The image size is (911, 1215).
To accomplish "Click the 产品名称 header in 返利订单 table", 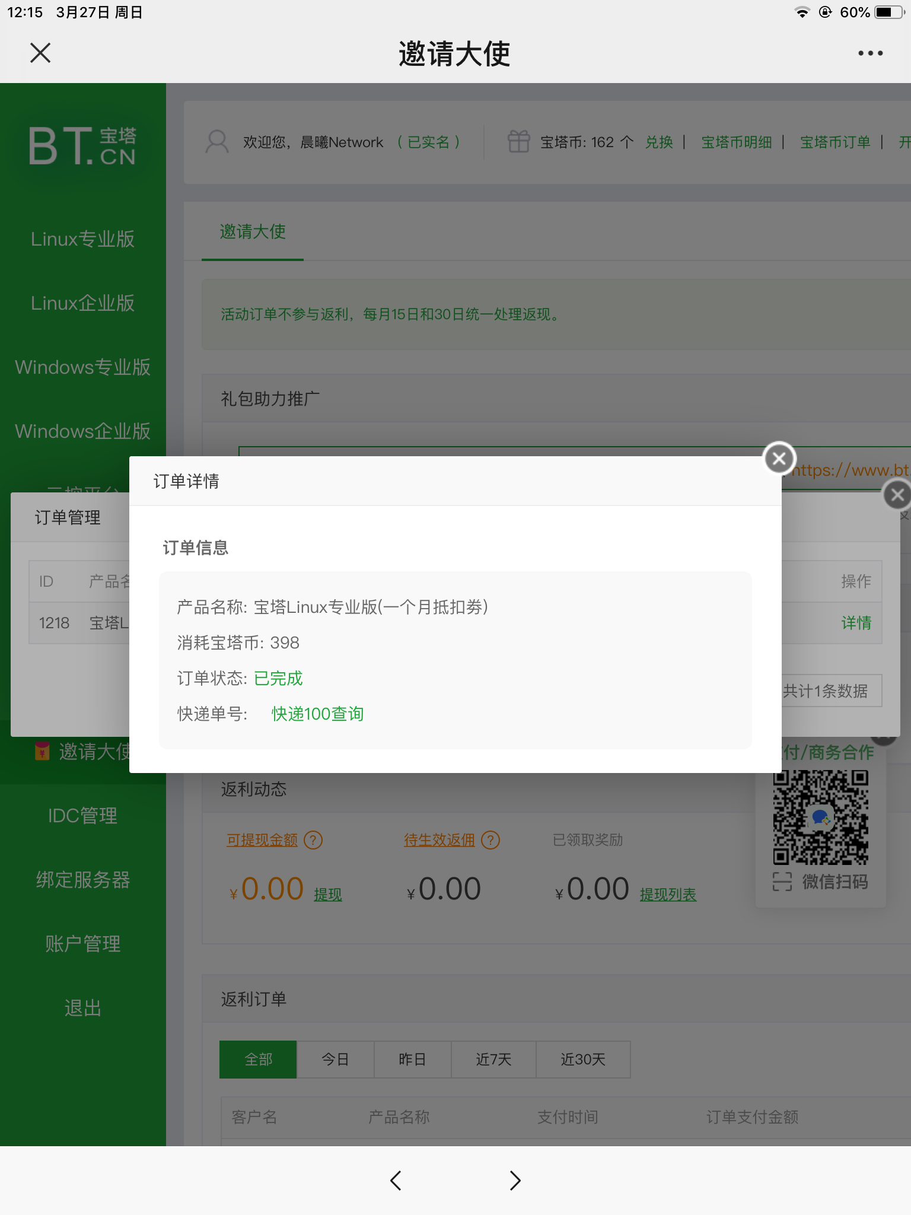I will coord(399,1118).
